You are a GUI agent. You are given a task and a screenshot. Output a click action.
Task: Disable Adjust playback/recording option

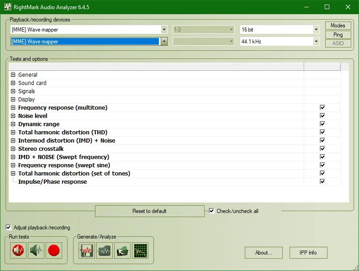[9, 228]
